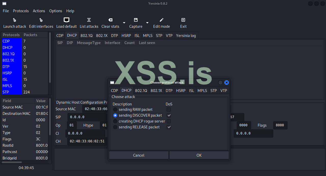
Task: Open the File menu
Action: [x=6, y=11]
